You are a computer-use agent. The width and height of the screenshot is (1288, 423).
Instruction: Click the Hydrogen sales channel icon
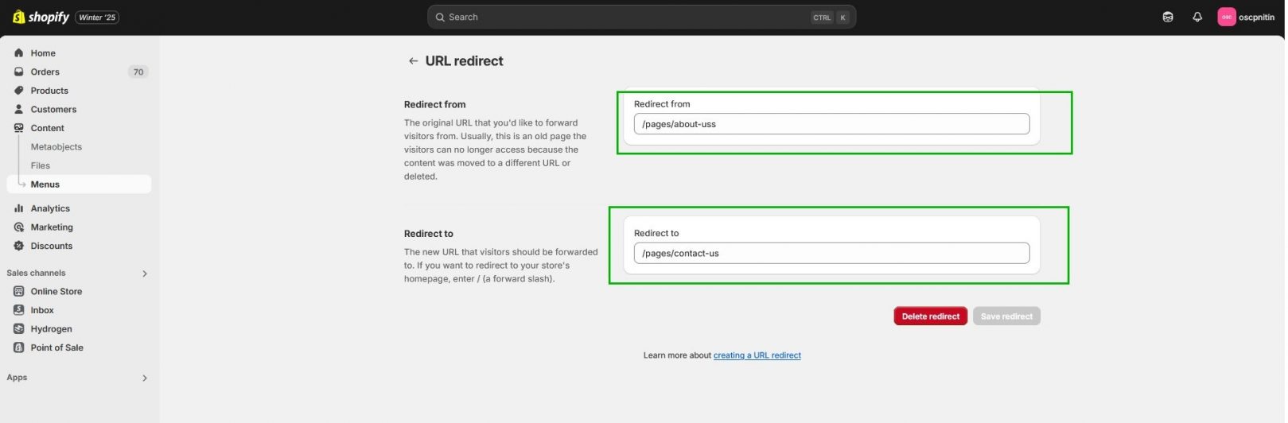19,329
